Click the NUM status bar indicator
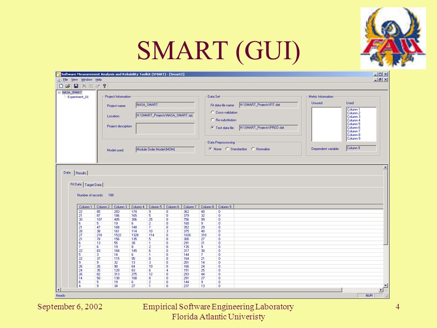This screenshot has width=437, height=328. click(x=369, y=296)
